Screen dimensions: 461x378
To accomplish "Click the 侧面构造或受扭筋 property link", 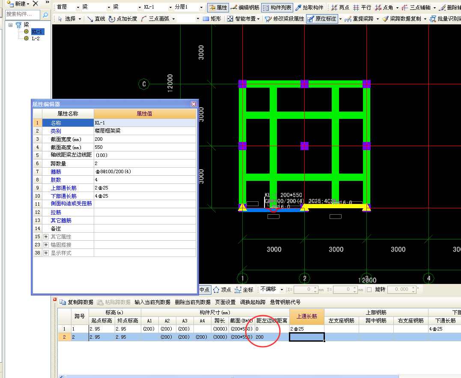I will (x=71, y=204).
